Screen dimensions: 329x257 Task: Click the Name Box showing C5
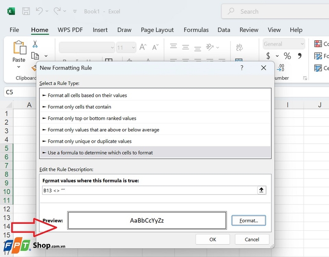tap(20, 92)
